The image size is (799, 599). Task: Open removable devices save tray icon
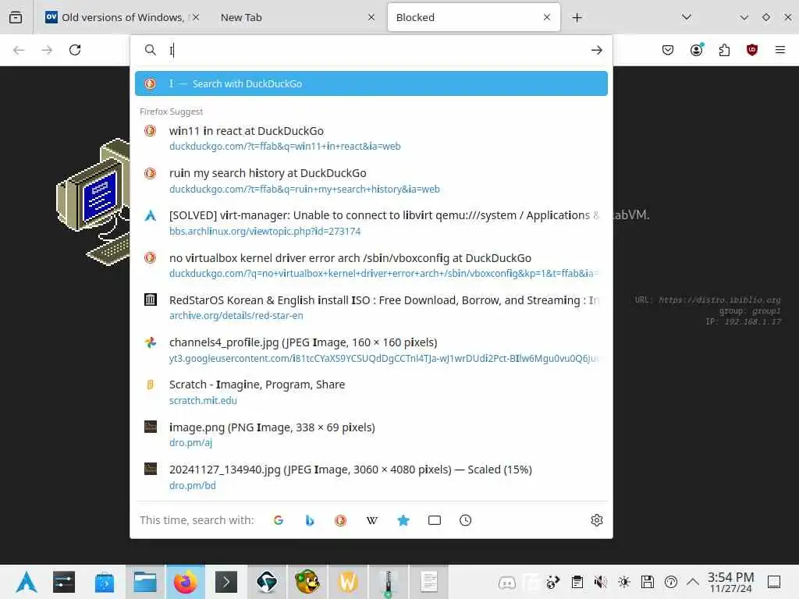(647, 582)
